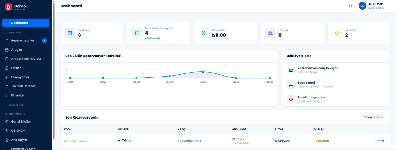This screenshot has height=150, width=396.
Task: Open Rezervasyonlar in the sidebar
Action: (x=26, y=40)
